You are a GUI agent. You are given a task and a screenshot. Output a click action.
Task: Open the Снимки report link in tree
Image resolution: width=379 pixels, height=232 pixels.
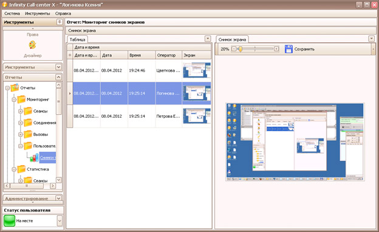(x=48, y=157)
